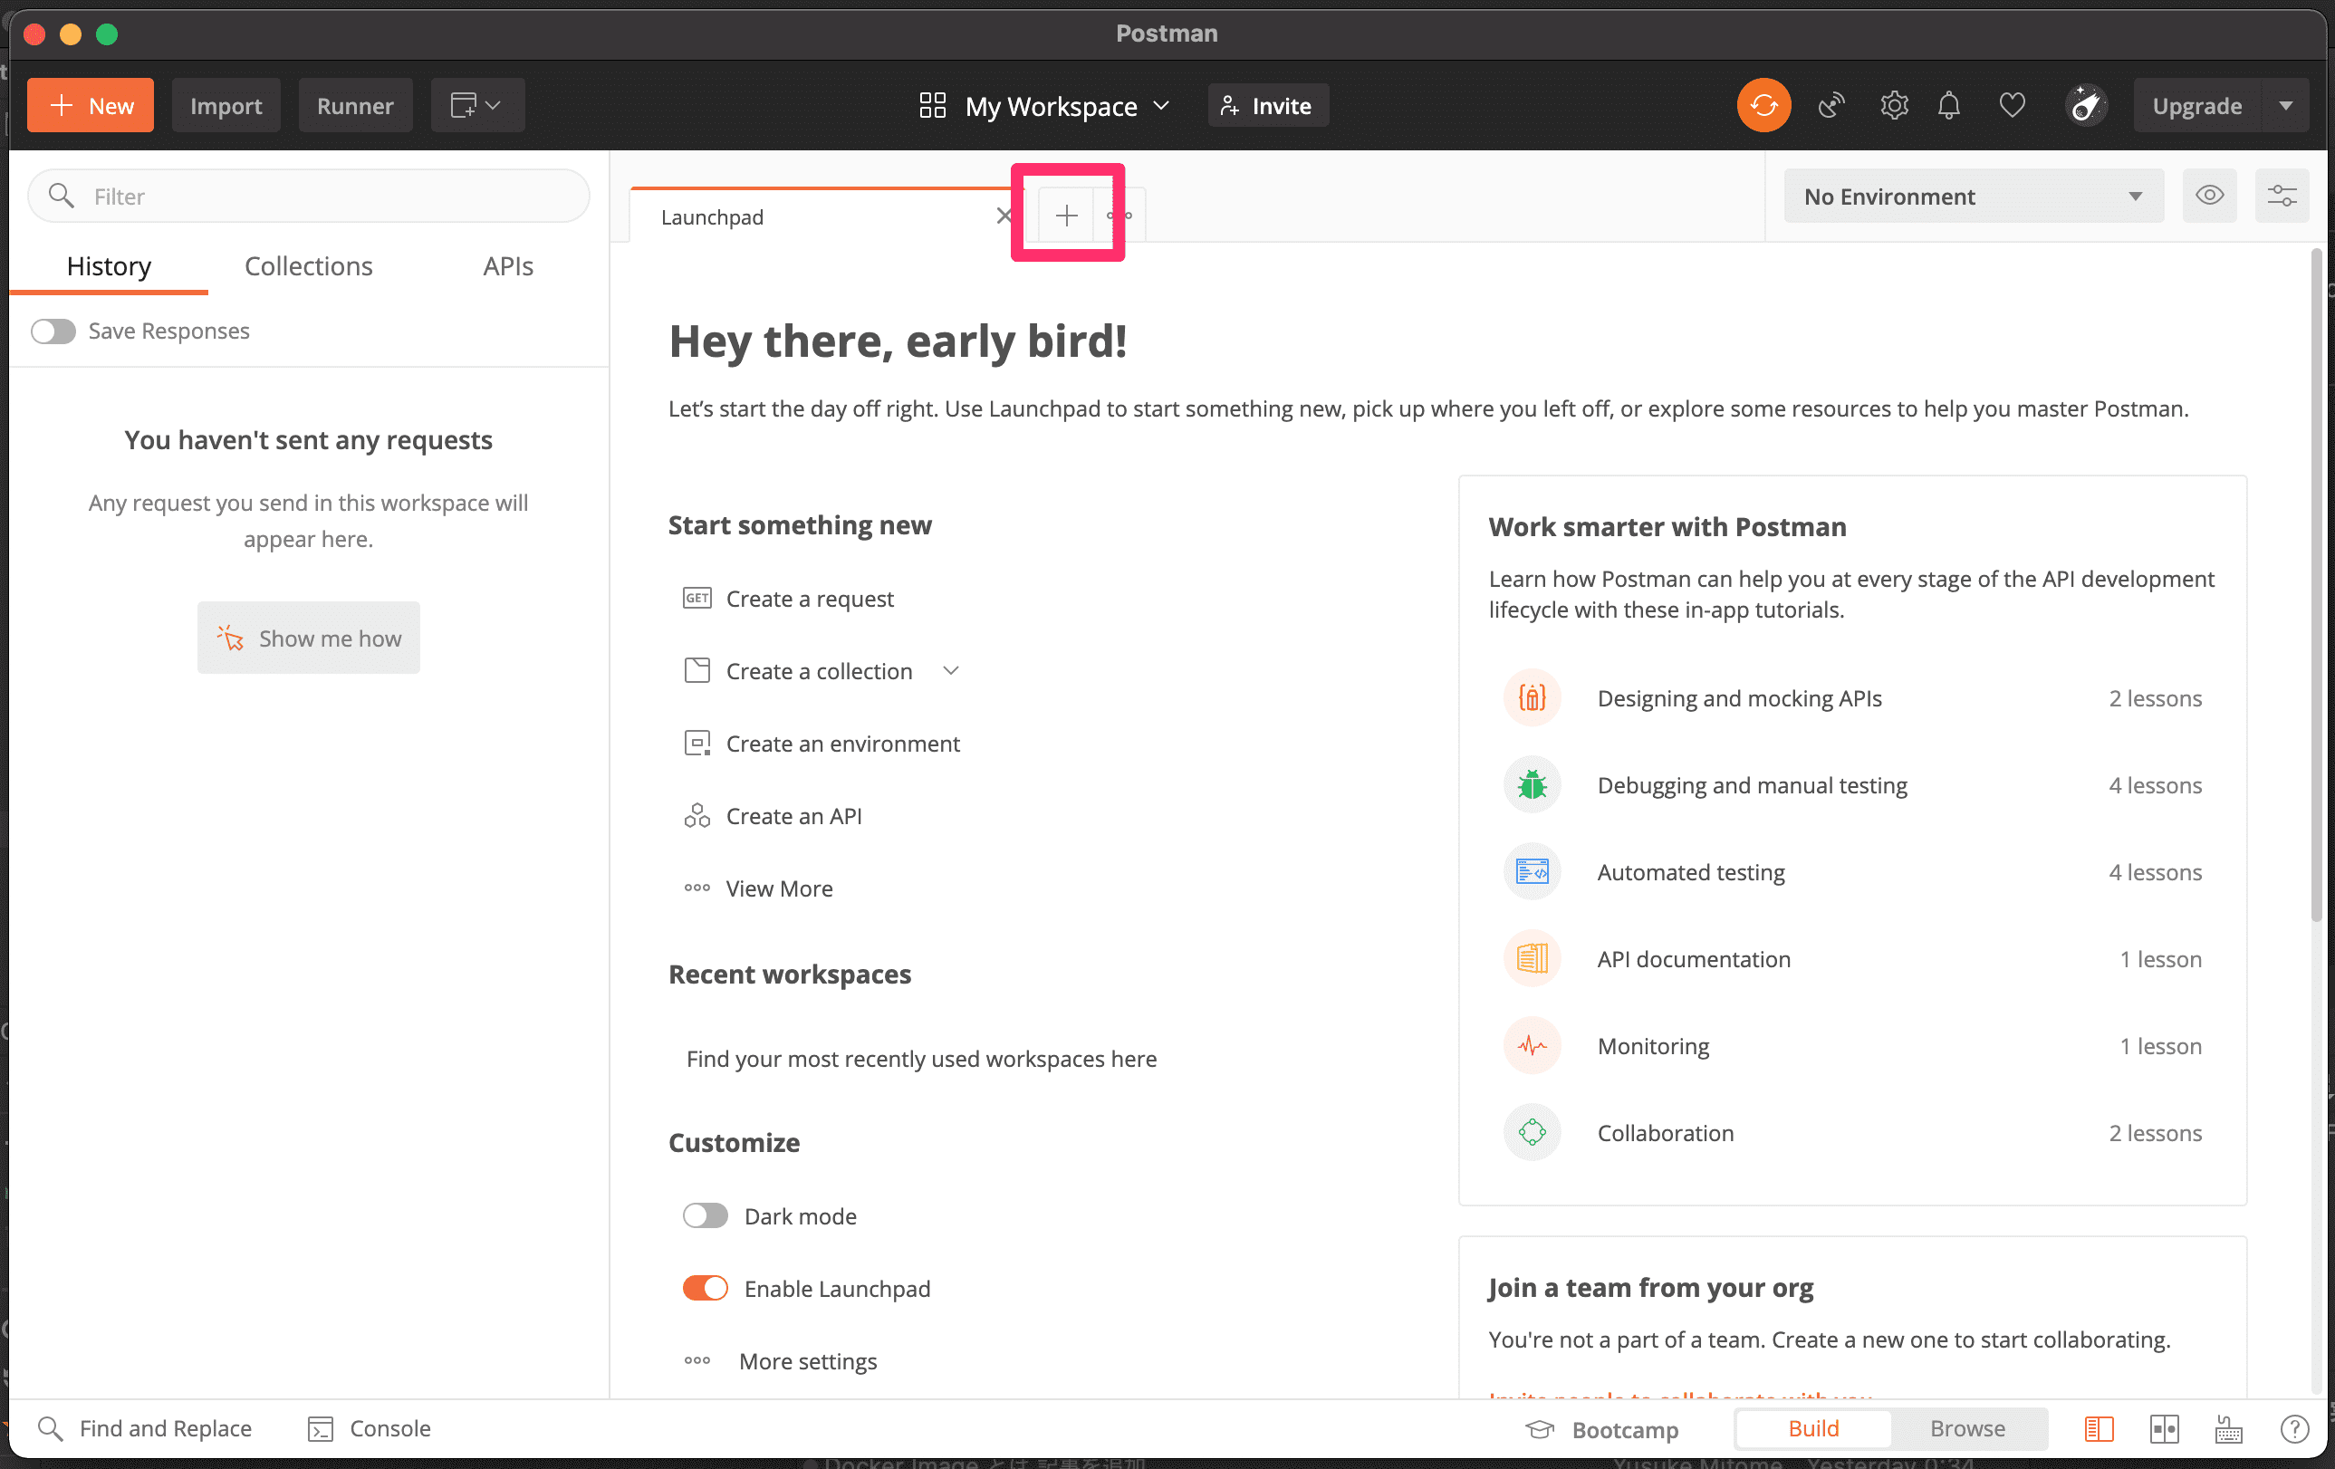
Task: Select Build mode
Action: [1812, 1428]
